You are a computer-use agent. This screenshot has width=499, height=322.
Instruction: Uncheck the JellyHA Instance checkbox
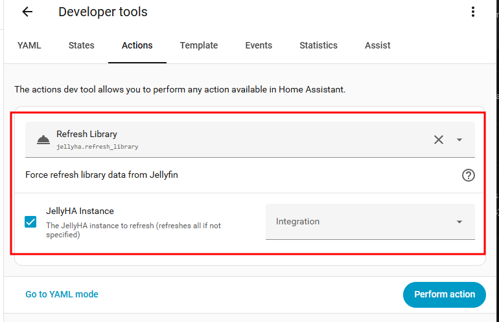tap(30, 222)
